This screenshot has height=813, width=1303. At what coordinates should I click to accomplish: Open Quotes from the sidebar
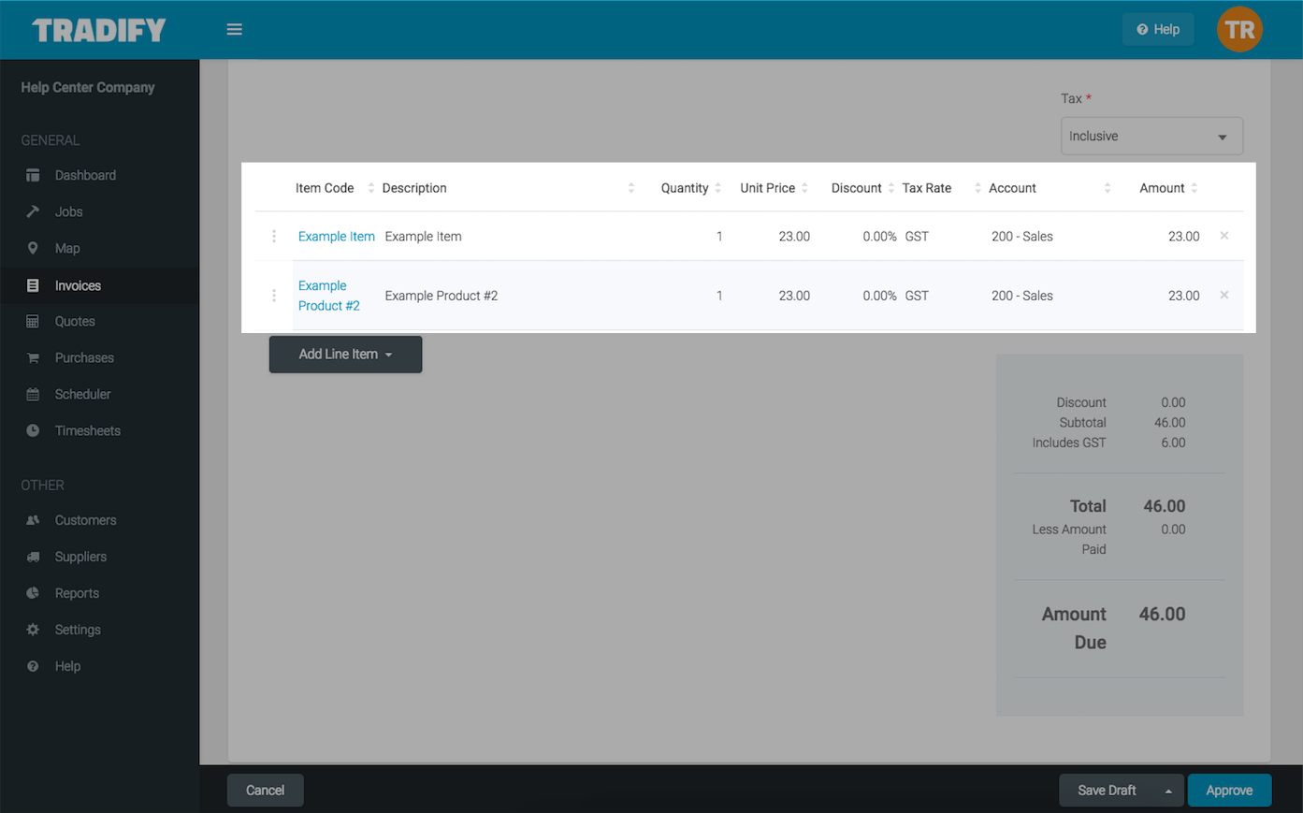[75, 321]
